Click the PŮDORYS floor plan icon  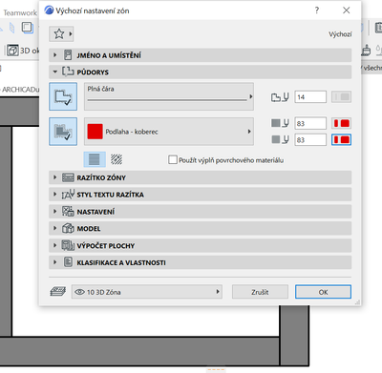[x=68, y=72]
